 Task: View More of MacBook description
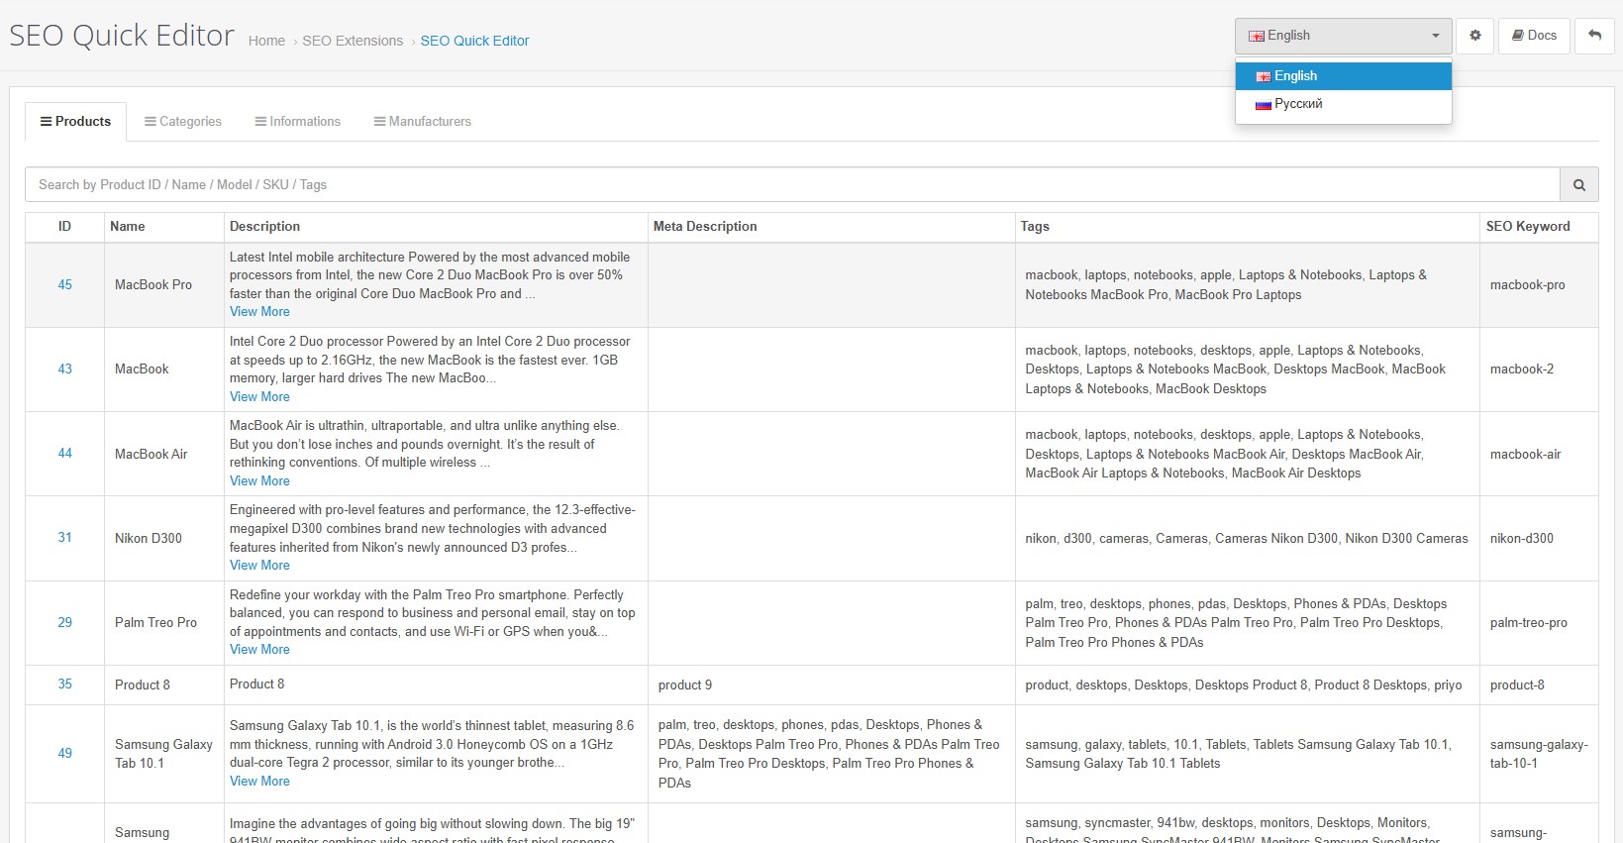259,397
